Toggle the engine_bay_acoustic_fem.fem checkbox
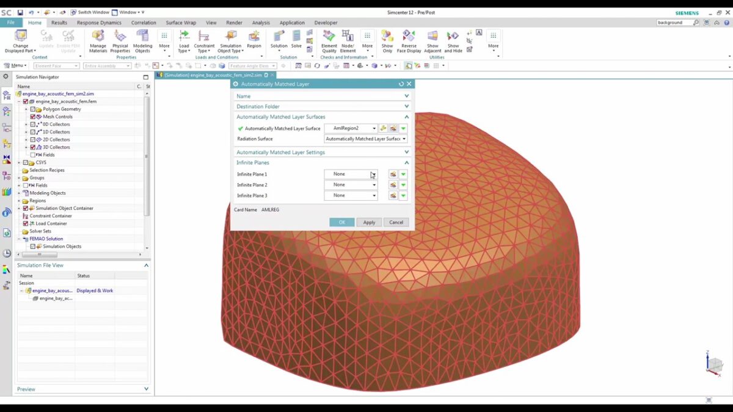 [25, 101]
